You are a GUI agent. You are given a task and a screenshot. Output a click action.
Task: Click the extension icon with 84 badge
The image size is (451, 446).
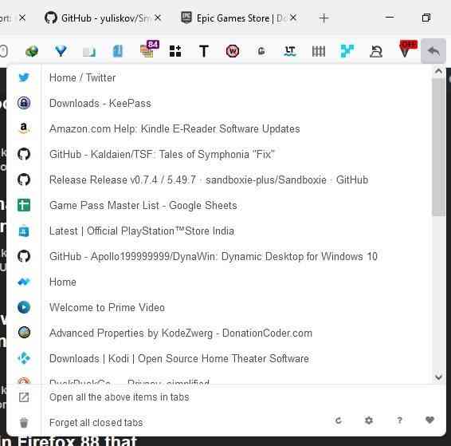point(148,49)
